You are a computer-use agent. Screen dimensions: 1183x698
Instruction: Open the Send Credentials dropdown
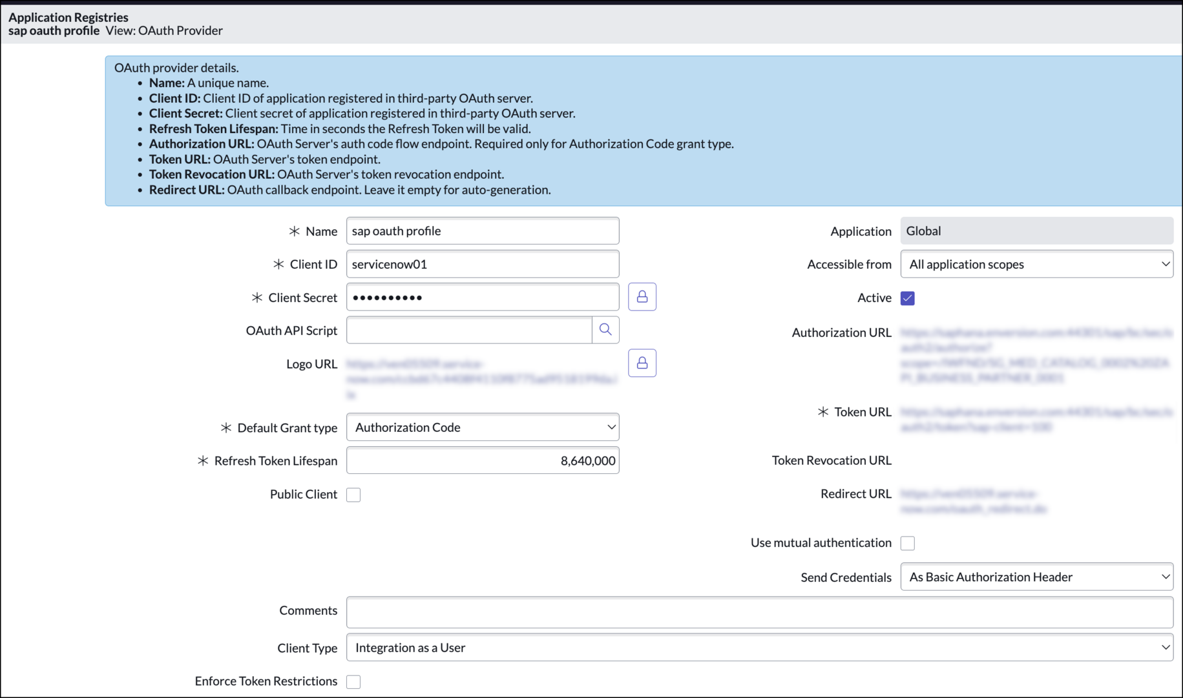(x=1036, y=577)
